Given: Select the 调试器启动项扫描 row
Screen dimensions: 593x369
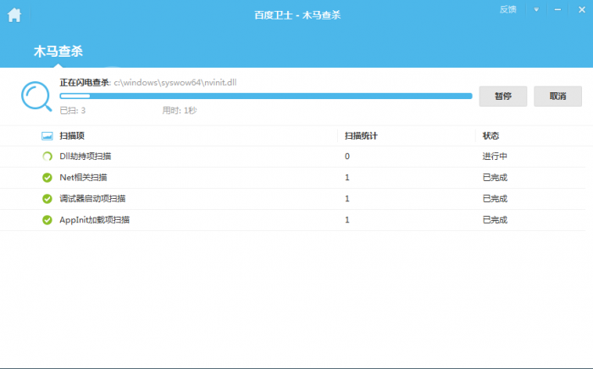Looking at the screenshot, I should click(x=293, y=199).
